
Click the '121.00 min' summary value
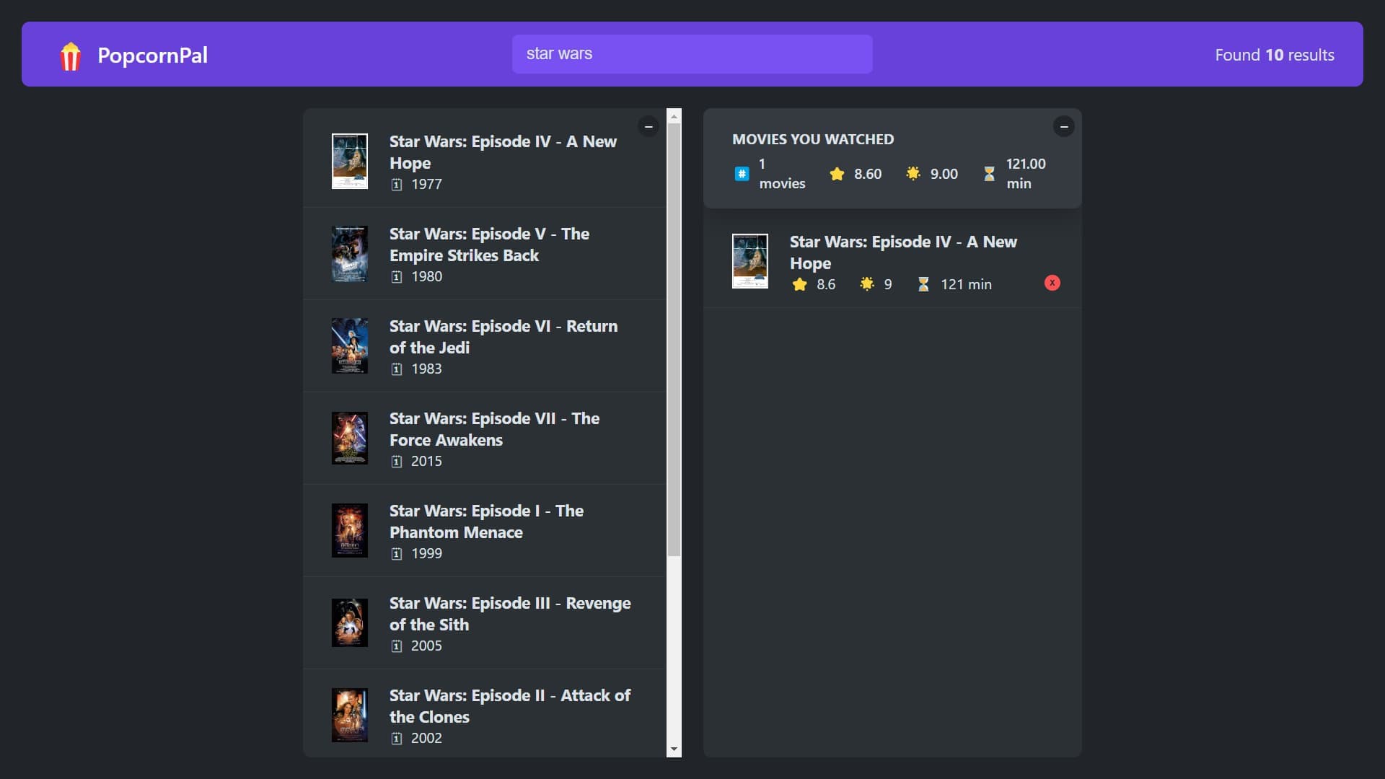click(x=1026, y=174)
